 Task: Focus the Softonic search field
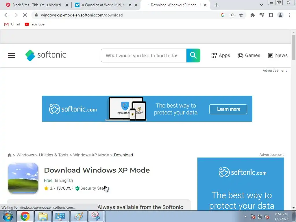click(144, 55)
